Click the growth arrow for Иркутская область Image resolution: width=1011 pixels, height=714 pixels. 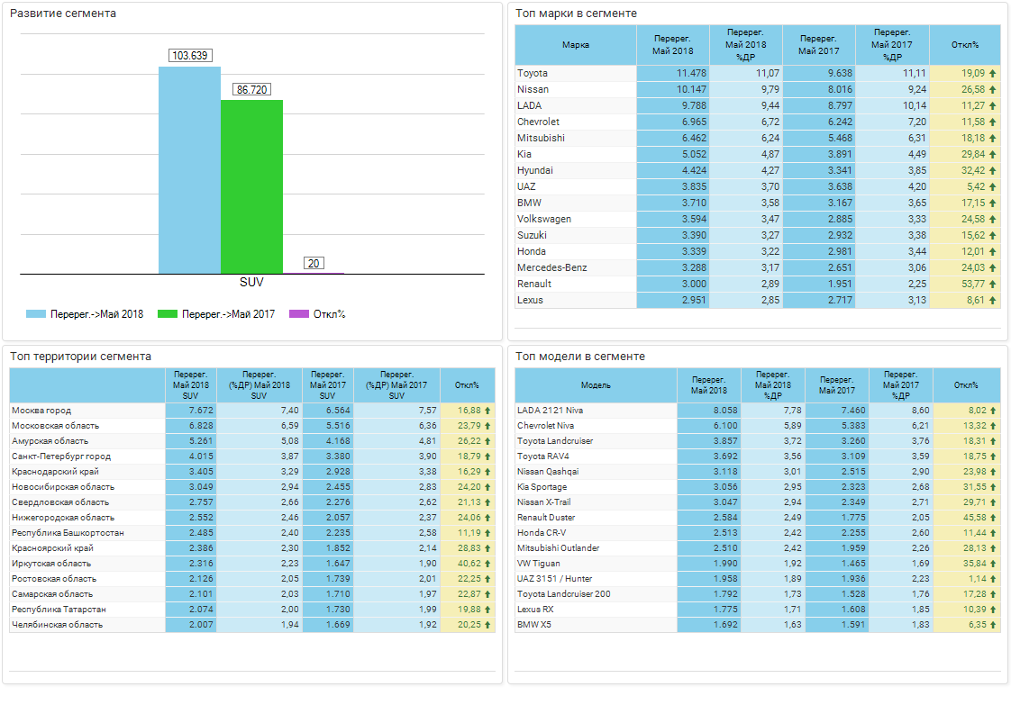(x=487, y=564)
